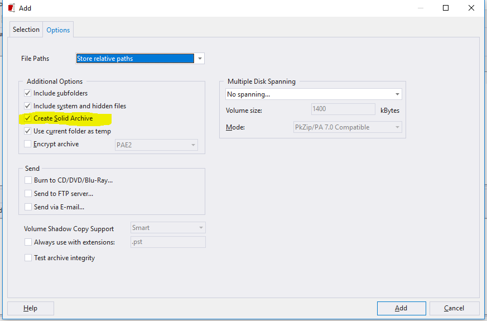Check Always use with extensions
The height and width of the screenshot is (321, 487).
click(x=28, y=242)
